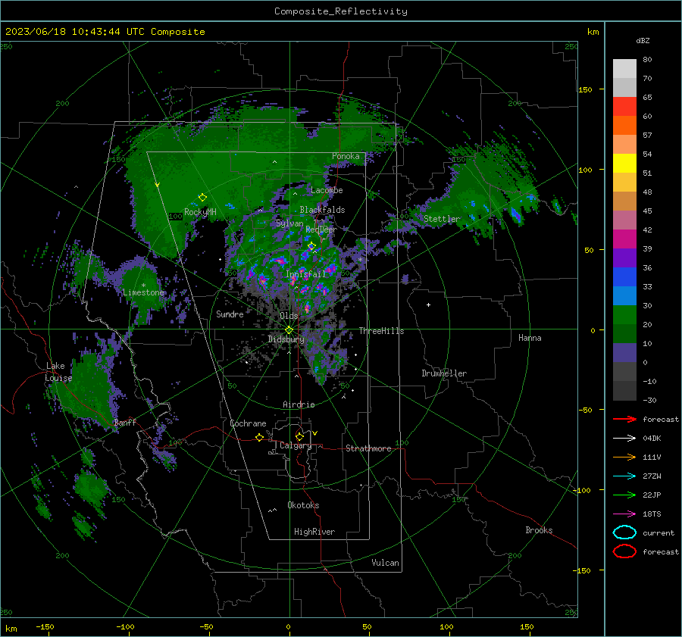Click the red forecast arrow in the legend
The image size is (682, 637).
624,419
